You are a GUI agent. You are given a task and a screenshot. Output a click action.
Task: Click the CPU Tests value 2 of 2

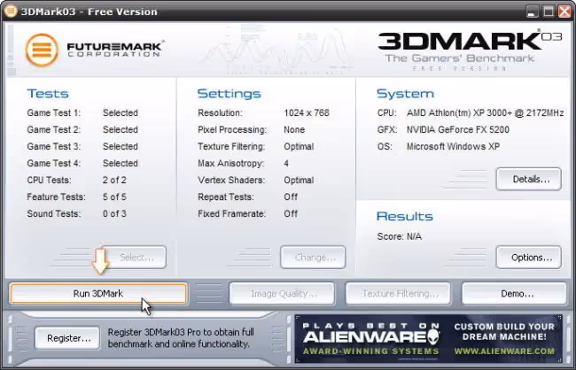coord(114,181)
